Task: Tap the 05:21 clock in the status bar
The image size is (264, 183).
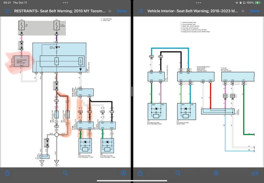Action: pyautogui.click(x=7, y=3)
